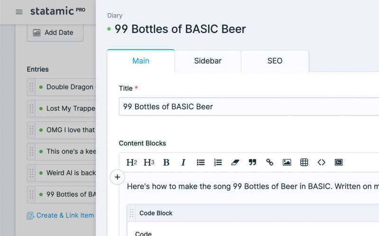The image size is (379, 236).
Task: Toggle bold text formatting
Action: pos(166,162)
